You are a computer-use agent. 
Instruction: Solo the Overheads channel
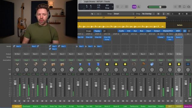click(x=28, y=101)
